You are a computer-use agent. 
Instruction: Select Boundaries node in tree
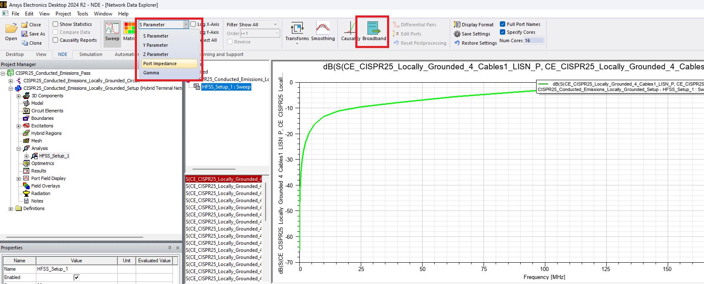43,118
